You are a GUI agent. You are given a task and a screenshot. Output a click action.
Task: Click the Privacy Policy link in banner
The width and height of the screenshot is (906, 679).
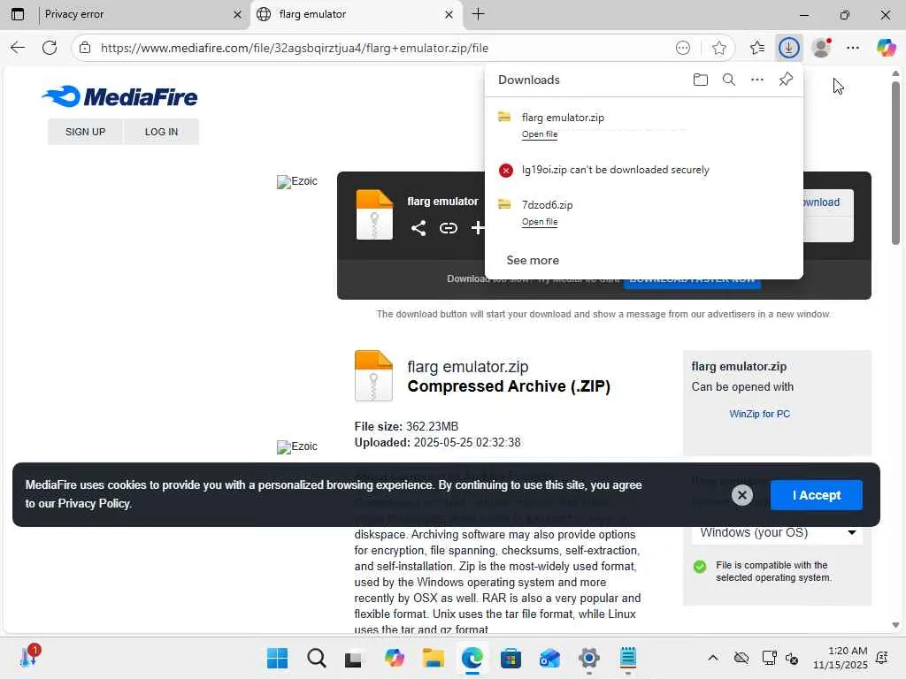[x=94, y=503]
